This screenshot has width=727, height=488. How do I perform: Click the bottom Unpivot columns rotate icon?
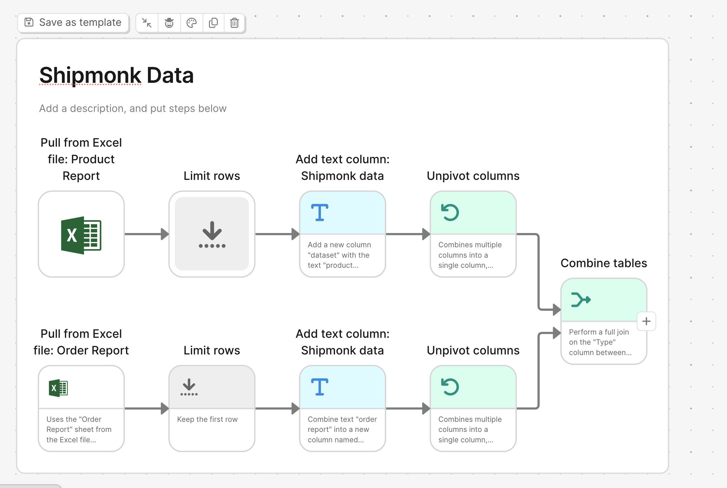tap(450, 387)
